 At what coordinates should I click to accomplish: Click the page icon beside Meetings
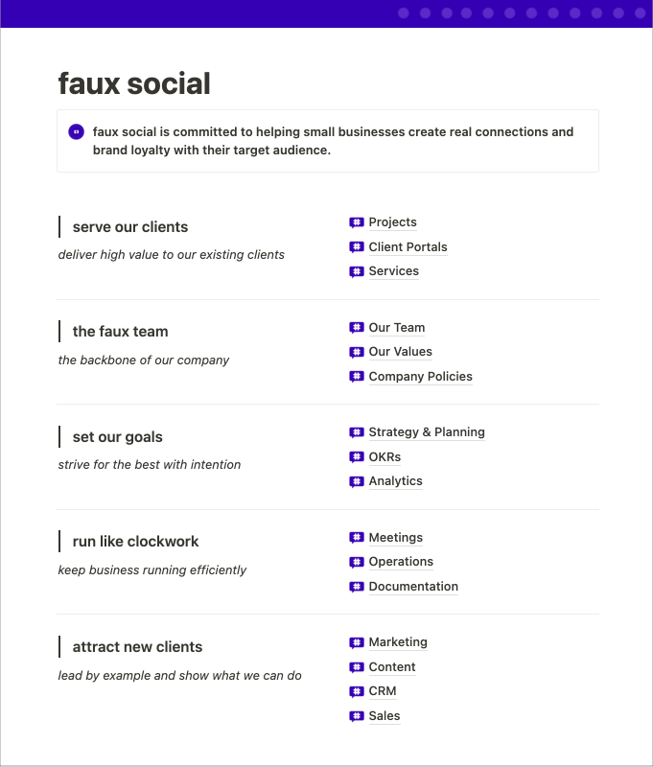356,538
